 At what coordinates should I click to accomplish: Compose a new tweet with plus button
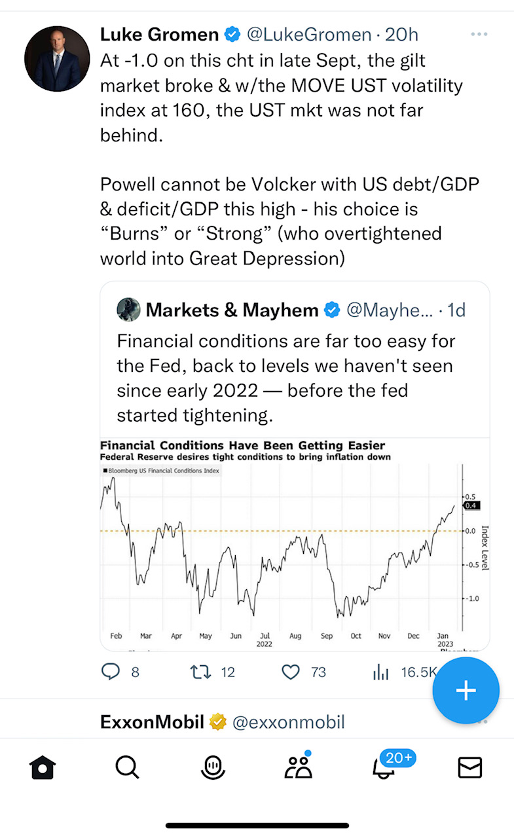(x=466, y=691)
